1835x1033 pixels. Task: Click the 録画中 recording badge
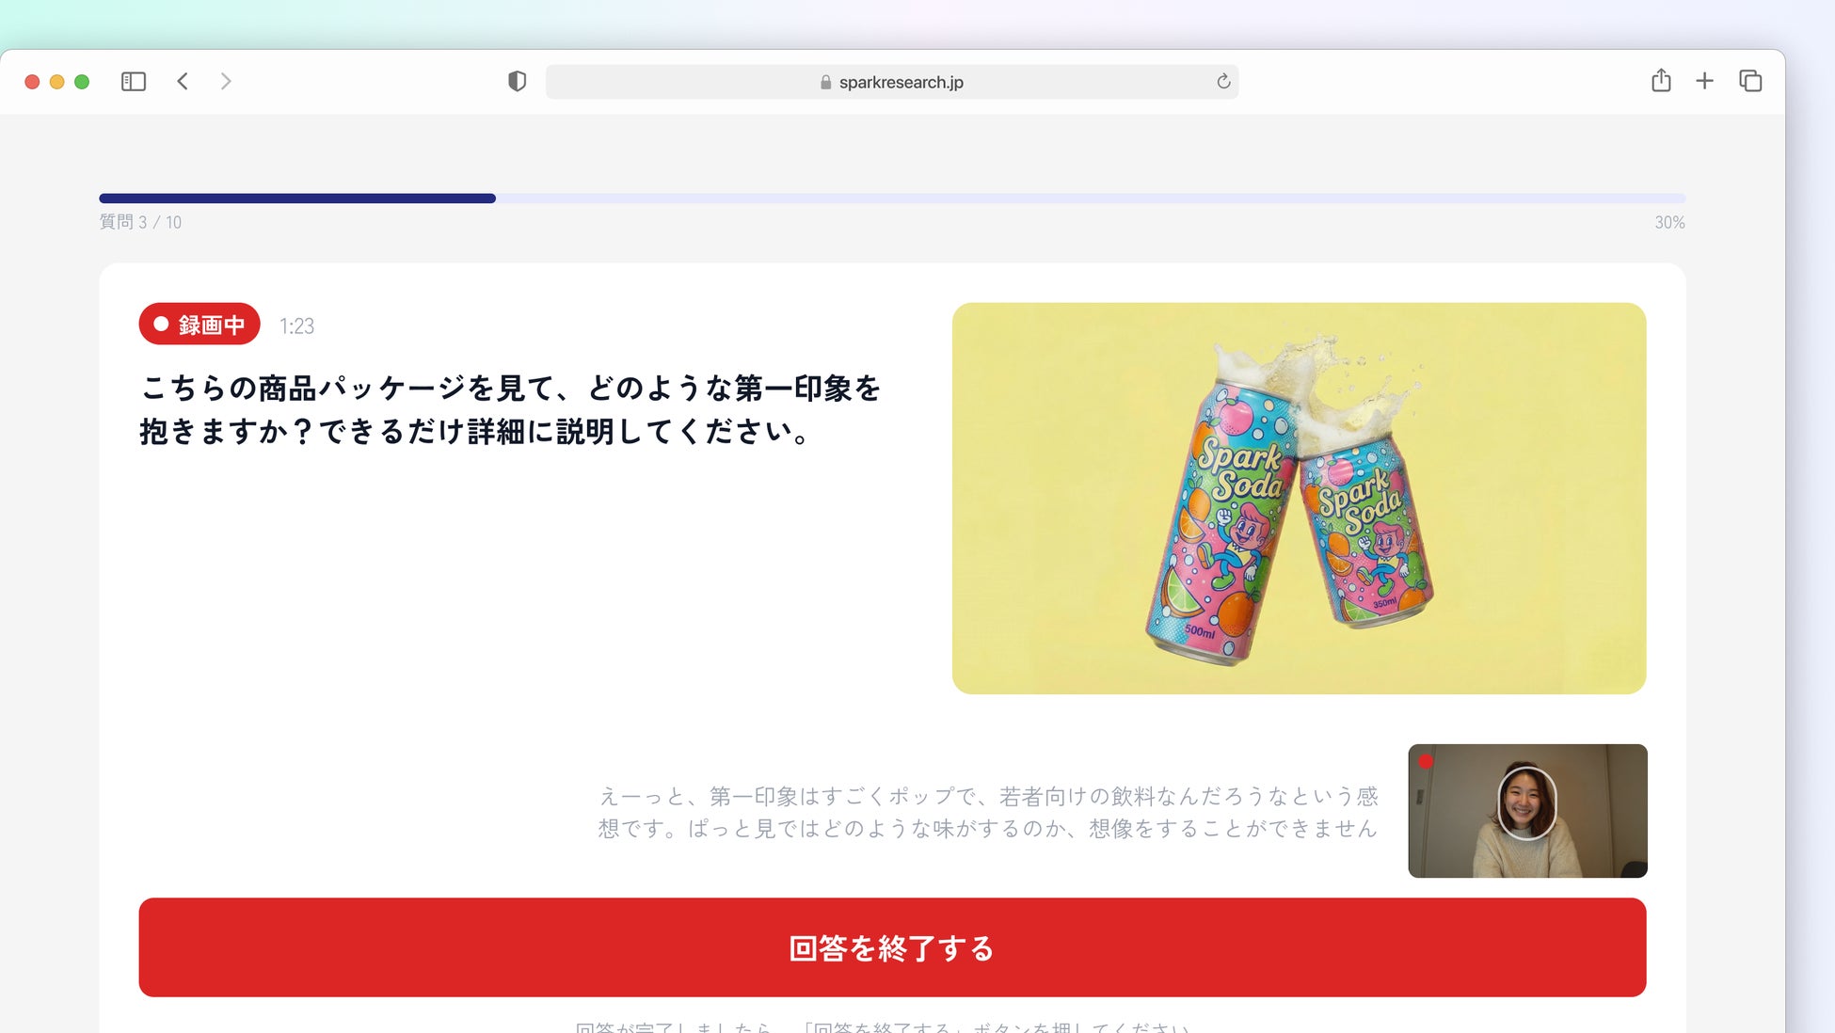tap(199, 325)
